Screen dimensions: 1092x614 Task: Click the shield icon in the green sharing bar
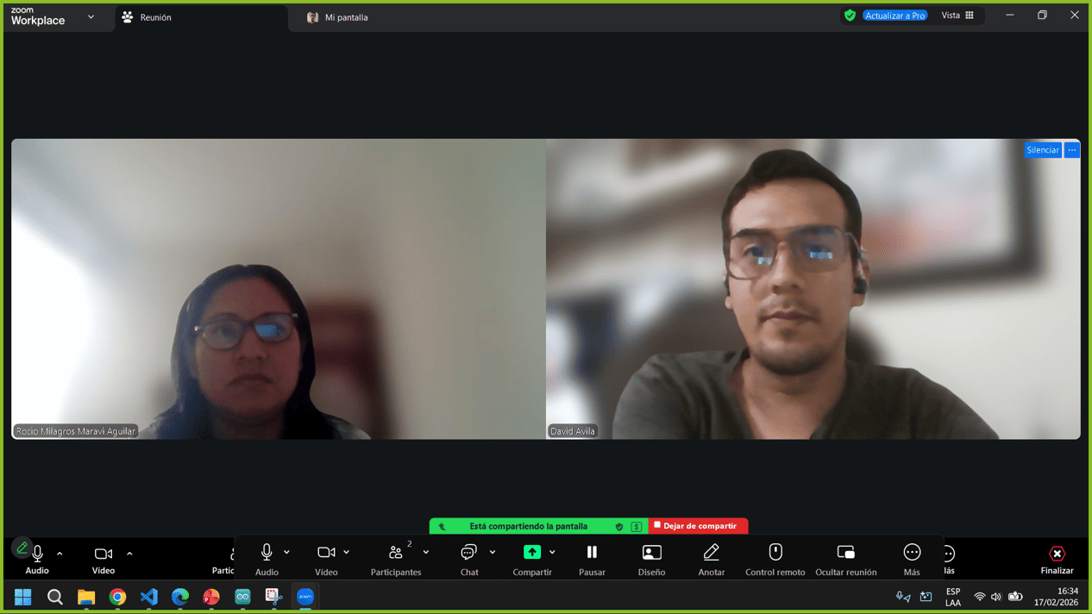(618, 526)
